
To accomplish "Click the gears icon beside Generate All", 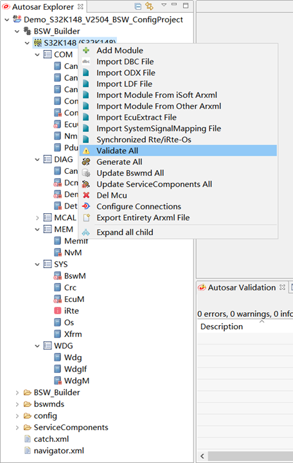I will tap(86, 162).
